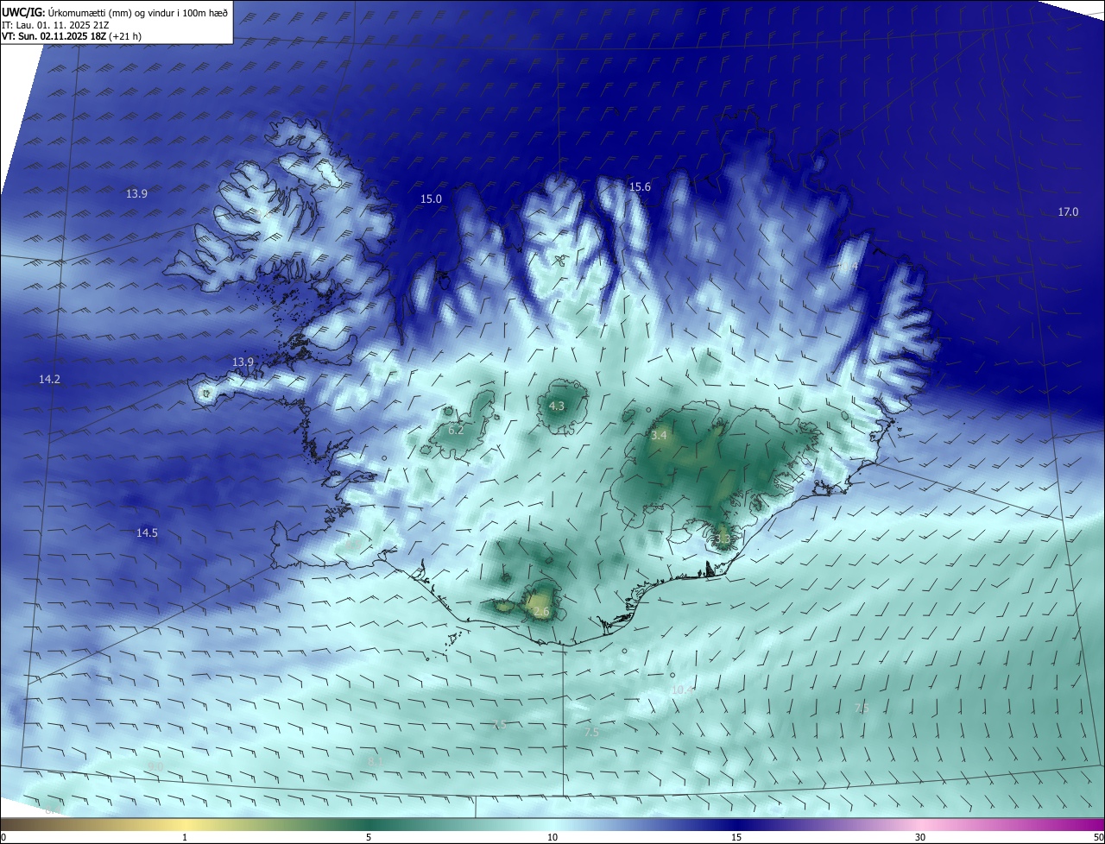Click the 2.6 value on Mýrdalsjökull glacier
Viewport: 1105px width, 844px height.
[x=541, y=612]
